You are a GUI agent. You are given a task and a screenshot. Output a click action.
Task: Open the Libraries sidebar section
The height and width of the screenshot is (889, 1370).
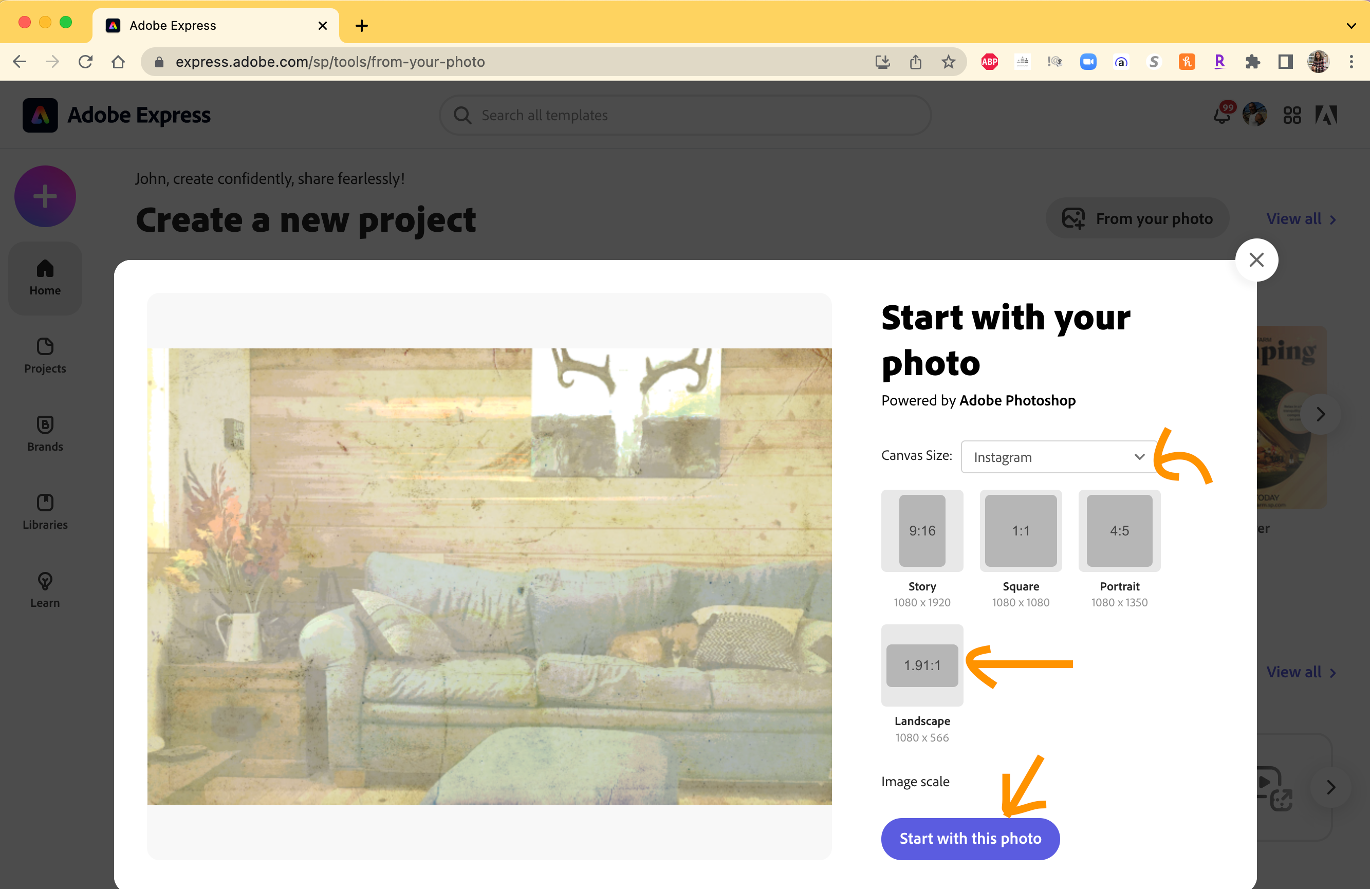(x=45, y=511)
